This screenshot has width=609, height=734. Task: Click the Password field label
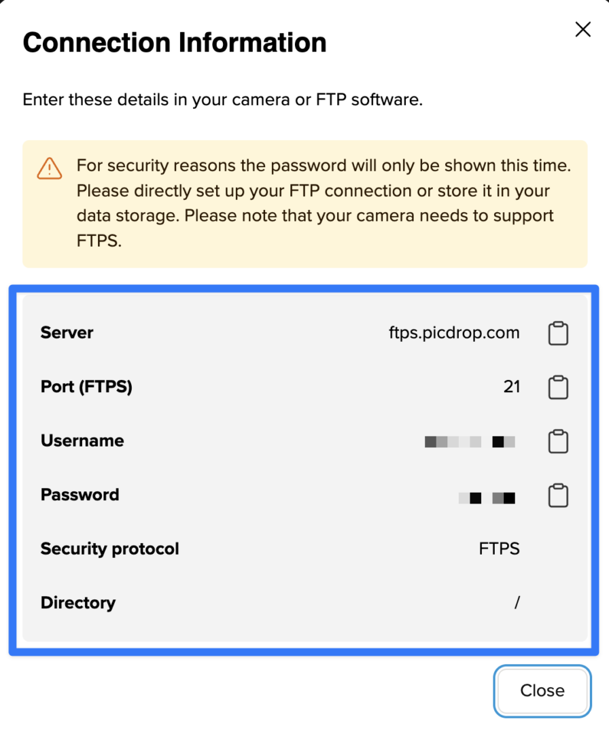[80, 494]
